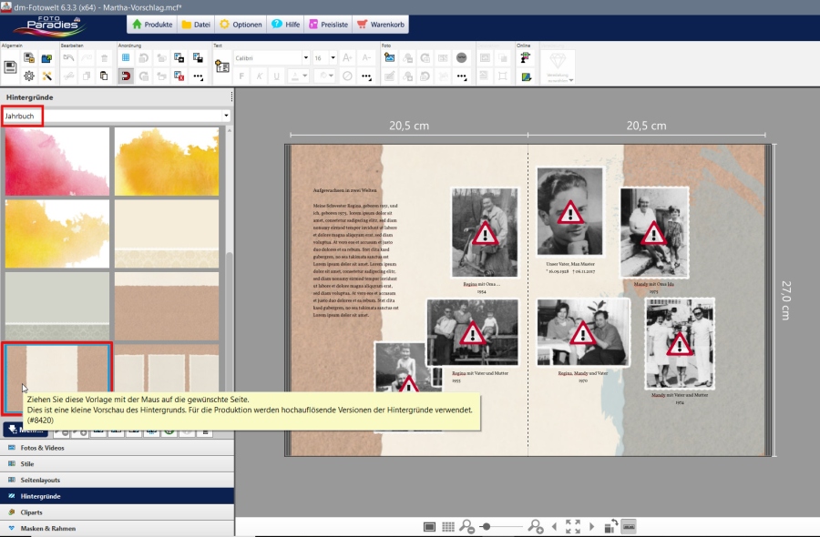Click the save project icon

[x=11, y=67]
